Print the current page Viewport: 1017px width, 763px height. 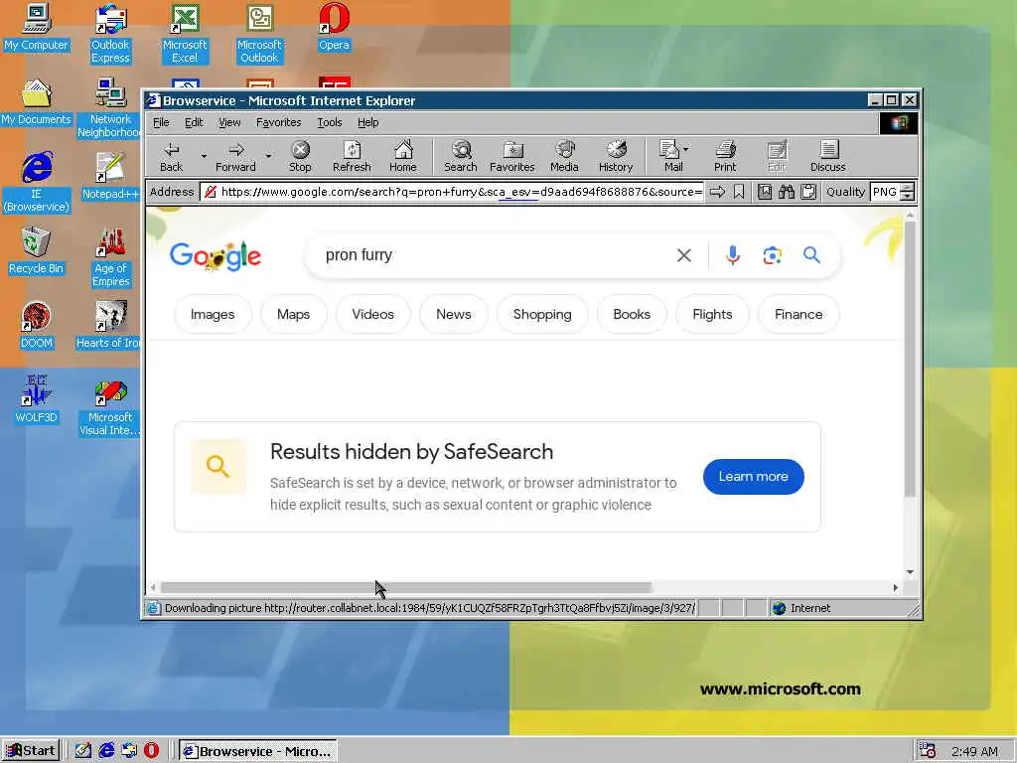(x=725, y=156)
